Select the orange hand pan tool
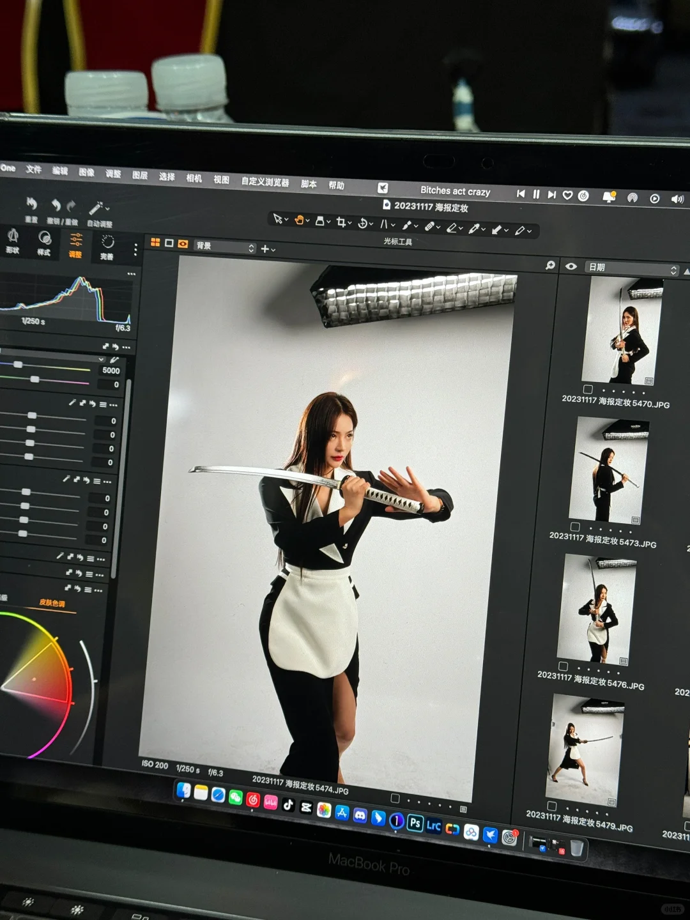The height and width of the screenshot is (920, 690). (x=298, y=220)
